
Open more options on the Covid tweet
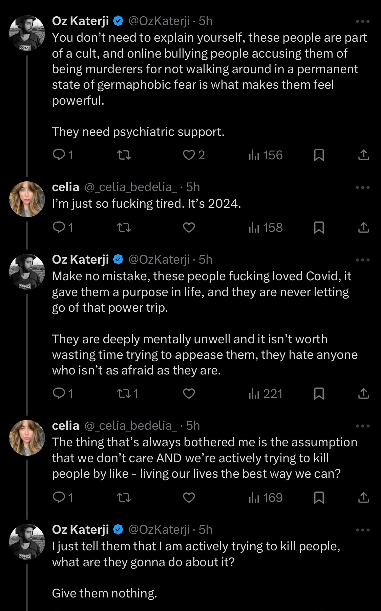point(363,260)
